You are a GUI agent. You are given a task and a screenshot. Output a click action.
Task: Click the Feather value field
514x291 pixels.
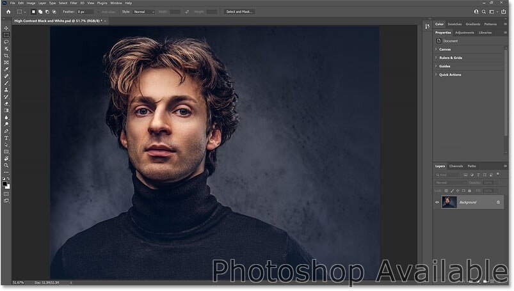86,12
